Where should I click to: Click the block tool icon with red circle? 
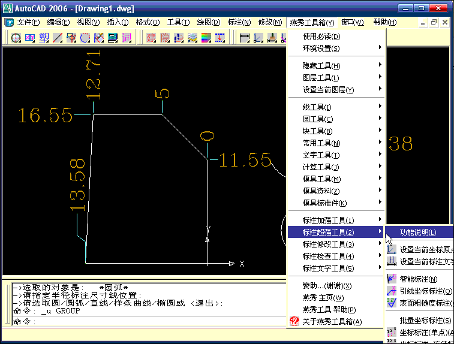pyautogui.click(x=71, y=38)
